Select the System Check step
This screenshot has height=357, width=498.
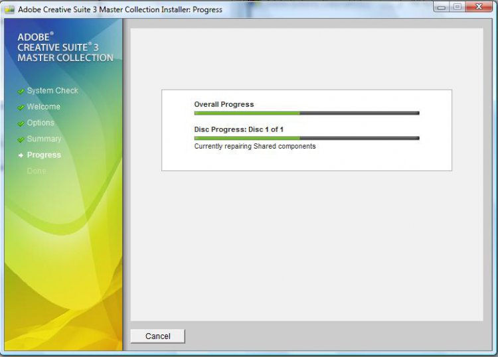(x=52, y=90)
